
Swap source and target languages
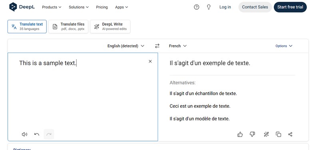pos(157,46)
